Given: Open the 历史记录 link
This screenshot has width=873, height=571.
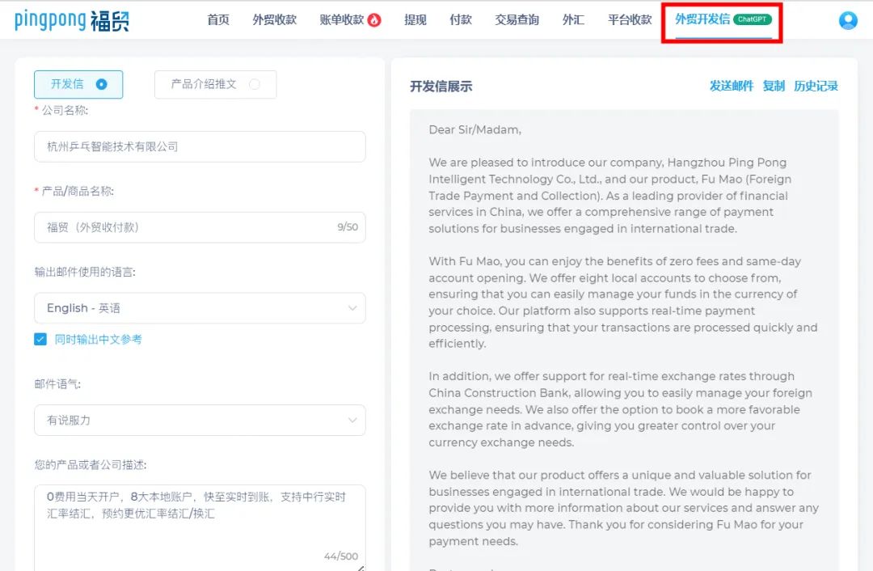Looking at the screenshot, I should pos(816,86).
